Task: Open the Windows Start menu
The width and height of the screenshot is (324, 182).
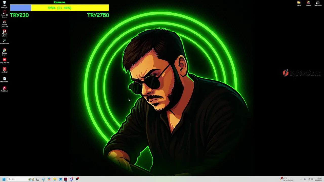Action: tap(4, 179)
